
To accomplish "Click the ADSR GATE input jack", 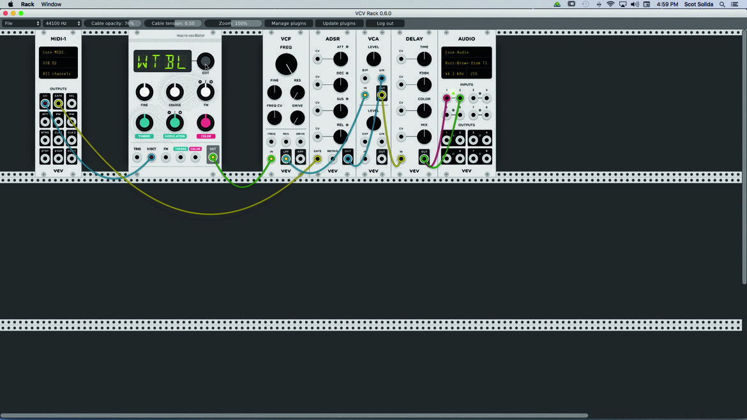I will tap(317, 158).
